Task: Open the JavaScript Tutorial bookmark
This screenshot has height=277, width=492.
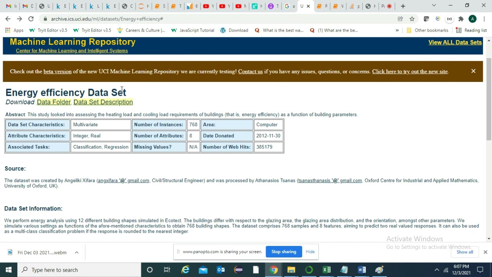Action: 193,30
